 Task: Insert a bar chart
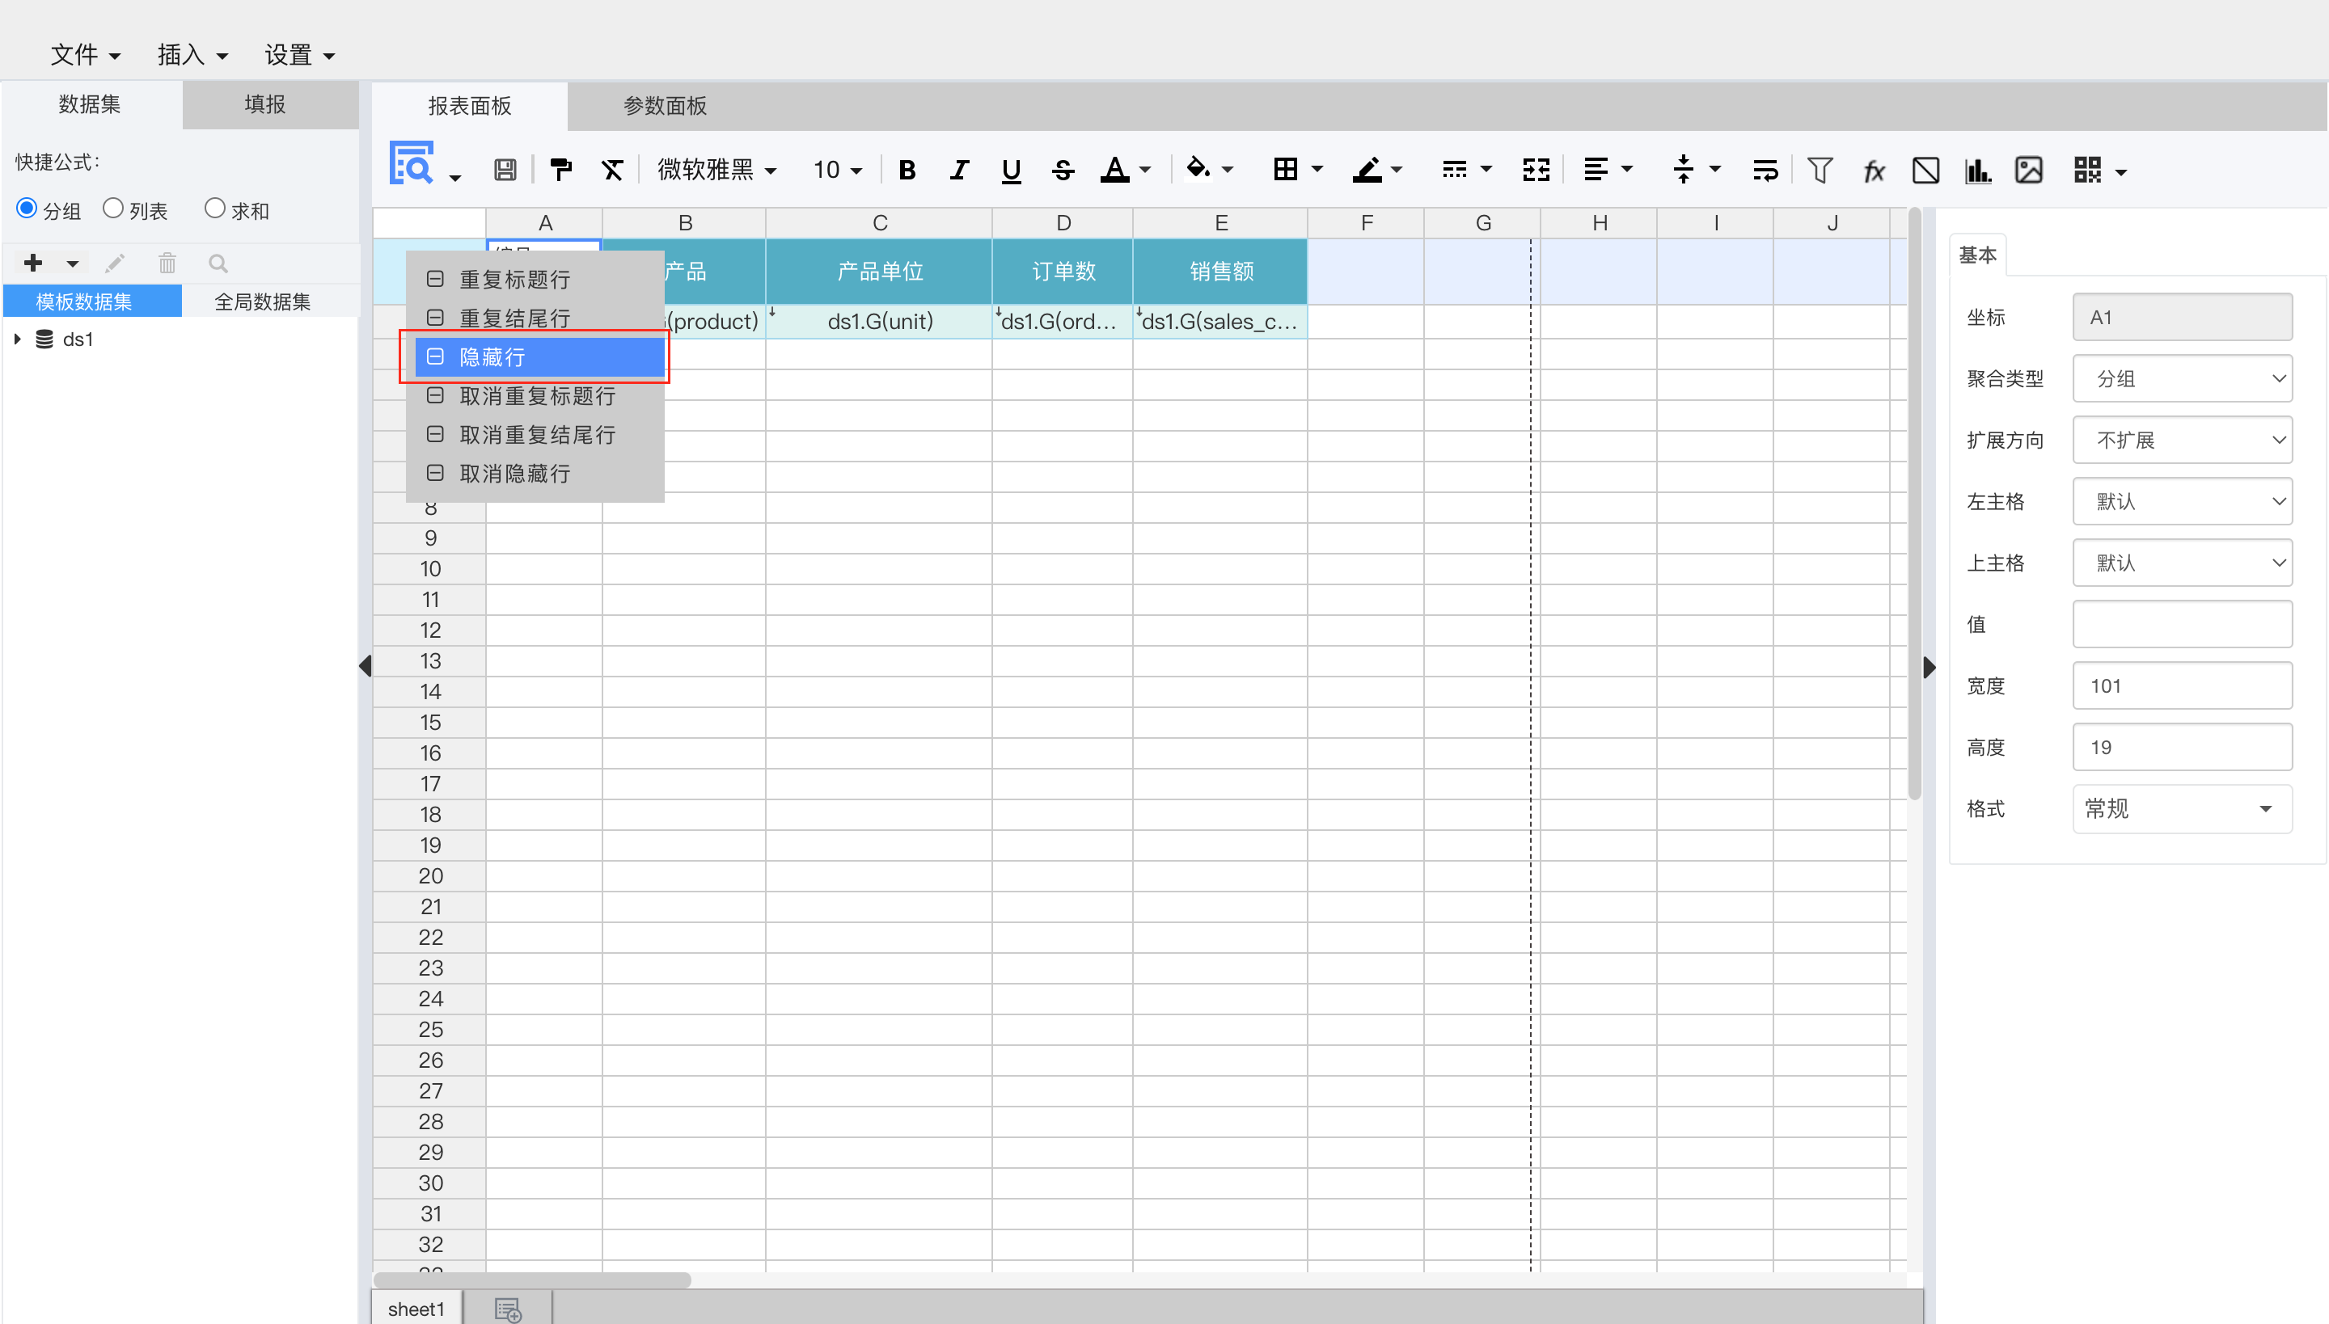(x=1978, y=170)
